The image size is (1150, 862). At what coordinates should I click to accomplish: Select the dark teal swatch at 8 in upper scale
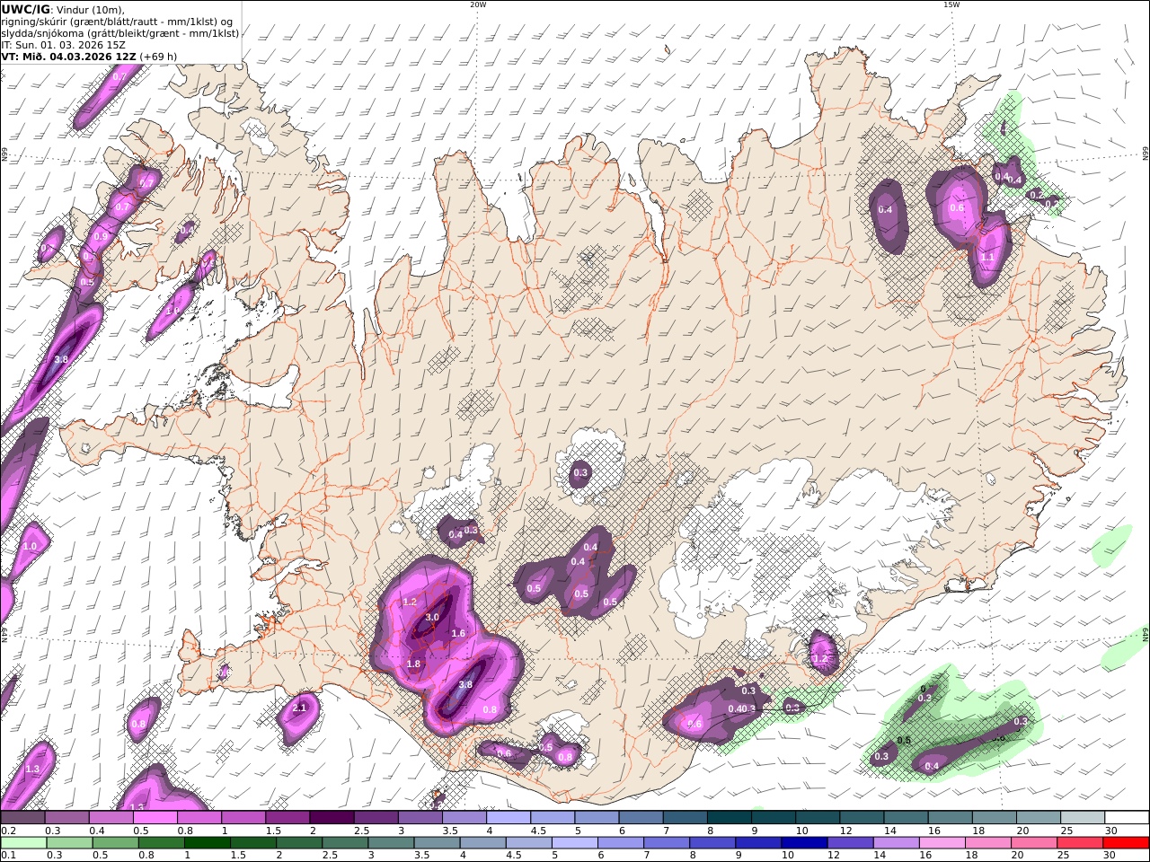(x=730, y=818)
